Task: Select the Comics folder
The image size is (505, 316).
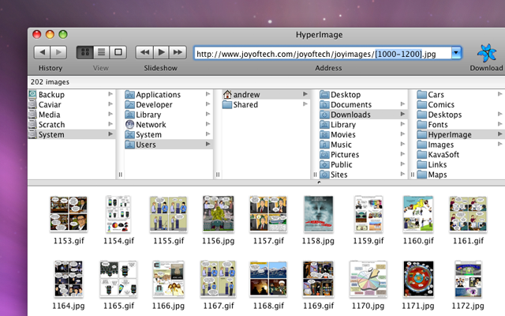Action: [440, 105]
